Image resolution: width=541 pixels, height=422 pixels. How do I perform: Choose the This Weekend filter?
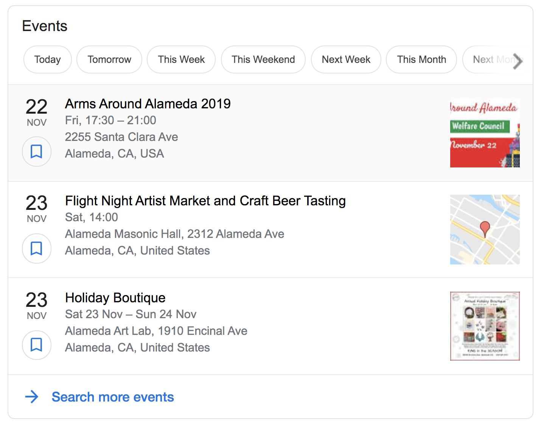point(263,59)
